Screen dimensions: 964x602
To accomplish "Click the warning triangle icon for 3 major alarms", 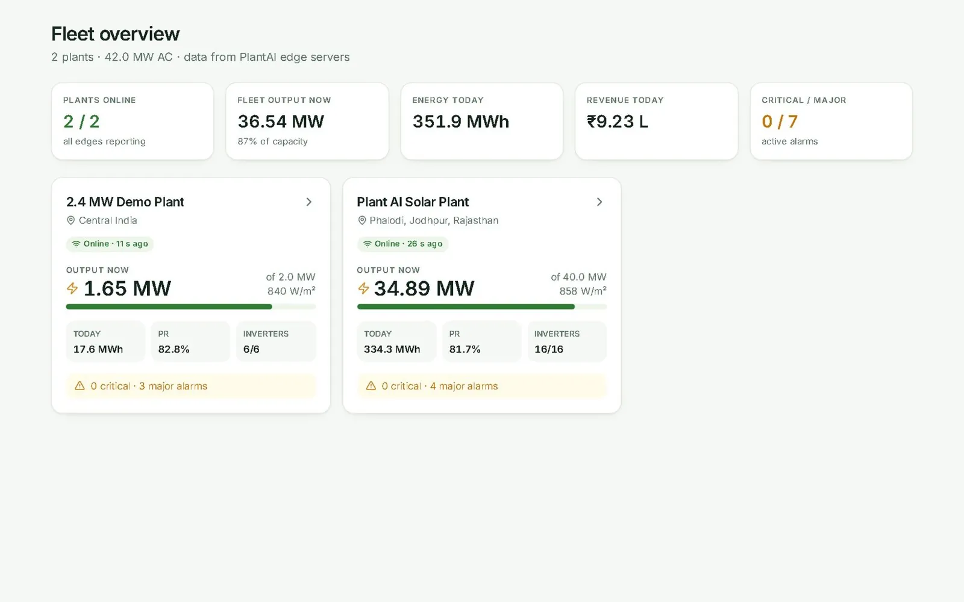I will [80, 386].
